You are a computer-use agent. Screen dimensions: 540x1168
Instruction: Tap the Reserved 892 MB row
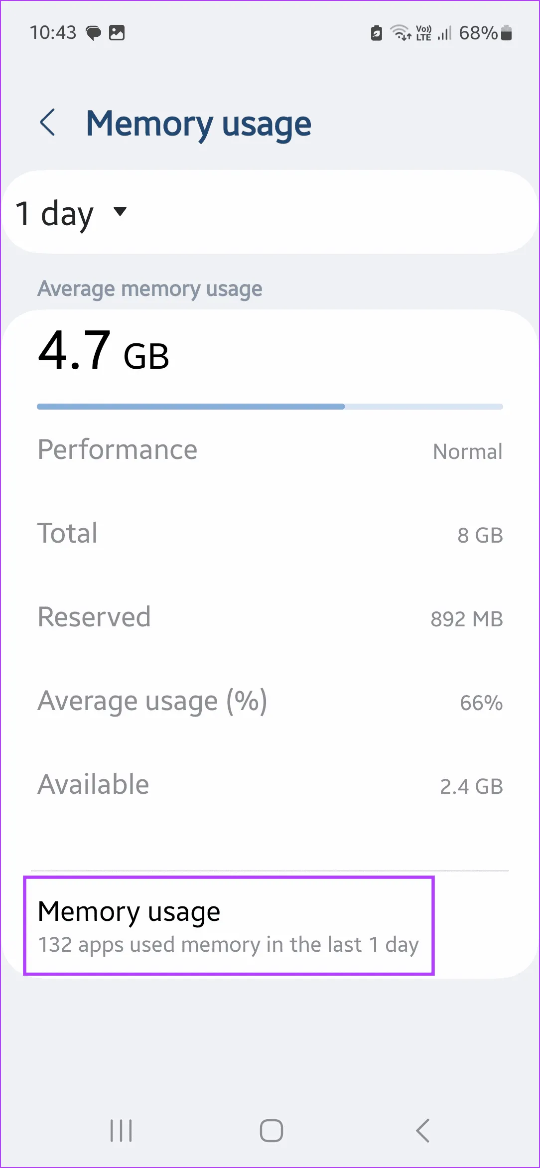[x=270, y=617]
